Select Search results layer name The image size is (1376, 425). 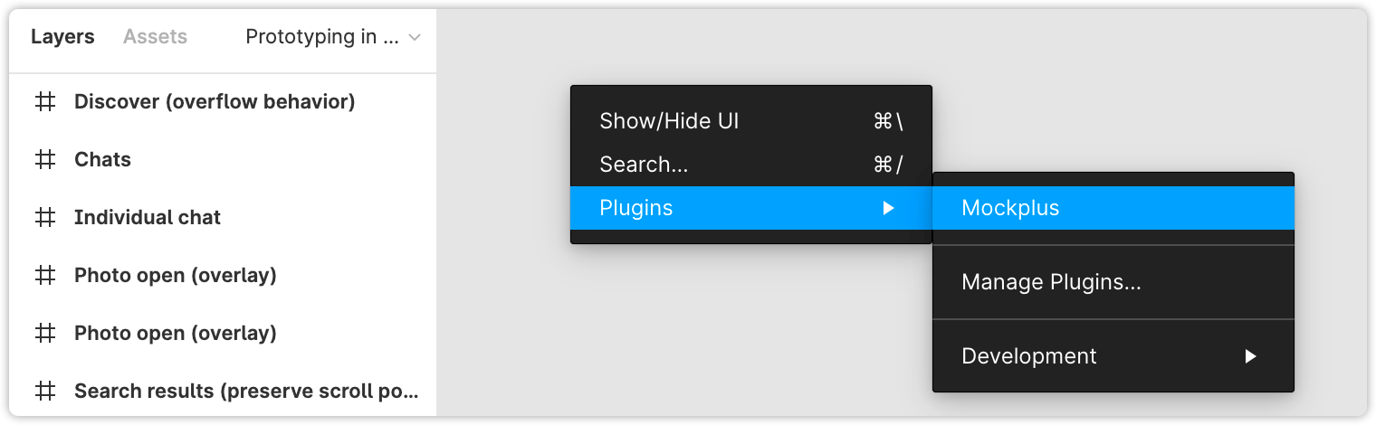pos(246,392)
